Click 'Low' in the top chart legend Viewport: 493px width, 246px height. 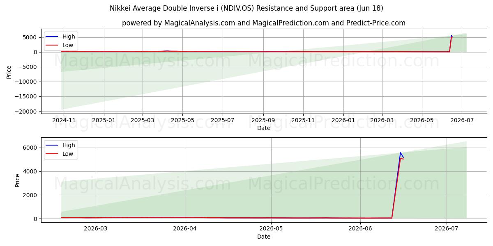click(x=68, y=45)
